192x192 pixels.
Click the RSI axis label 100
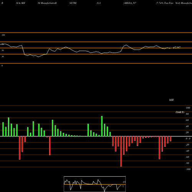click(x=3, y=35)
